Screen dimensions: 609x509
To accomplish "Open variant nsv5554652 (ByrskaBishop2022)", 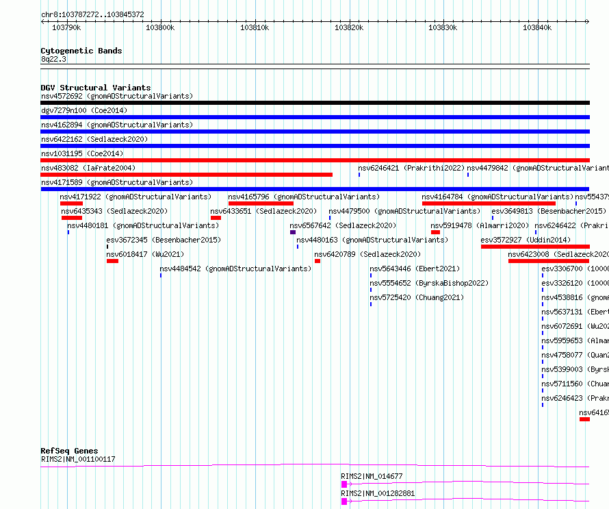I will click(429, 283).
